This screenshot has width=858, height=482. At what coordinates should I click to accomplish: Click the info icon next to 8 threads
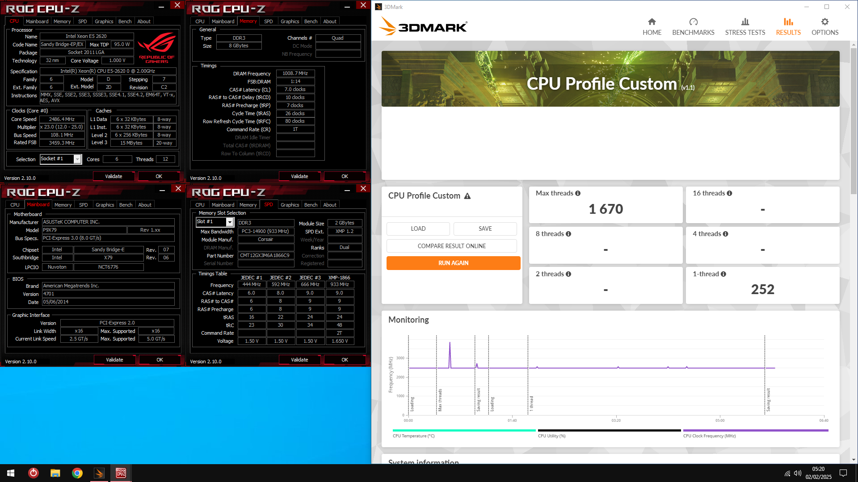pyautogui.click(x=568, y=234)
